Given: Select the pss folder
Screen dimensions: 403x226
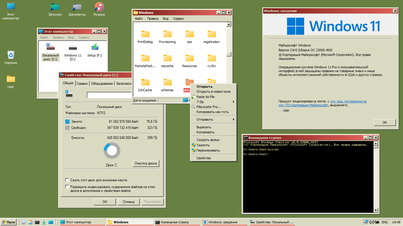Looking at the screenshot, I should pos(189,37).
